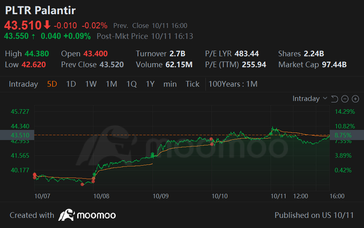Click the 41.565 price axis label
The height and width of the screenshot is (228, 364).
[20, 156]
